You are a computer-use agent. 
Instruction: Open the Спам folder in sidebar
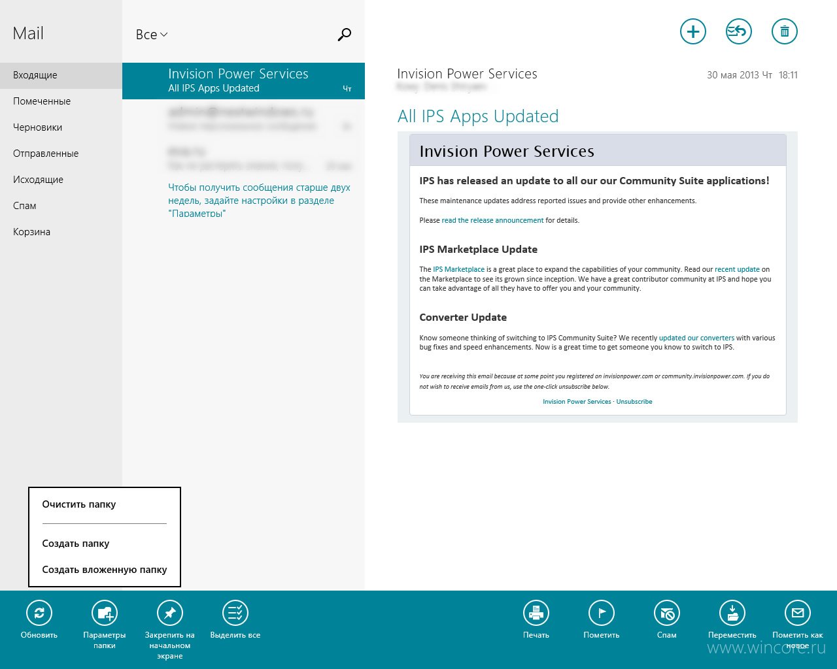61,206
